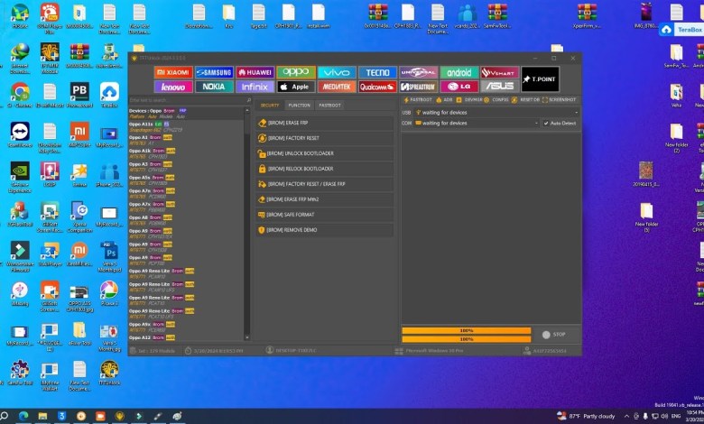Click the device list vertical scrollbar
This screenshot has width=704, height=424.
(x=247, y=225)
